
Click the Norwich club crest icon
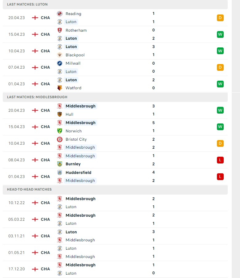coord(60,131)
